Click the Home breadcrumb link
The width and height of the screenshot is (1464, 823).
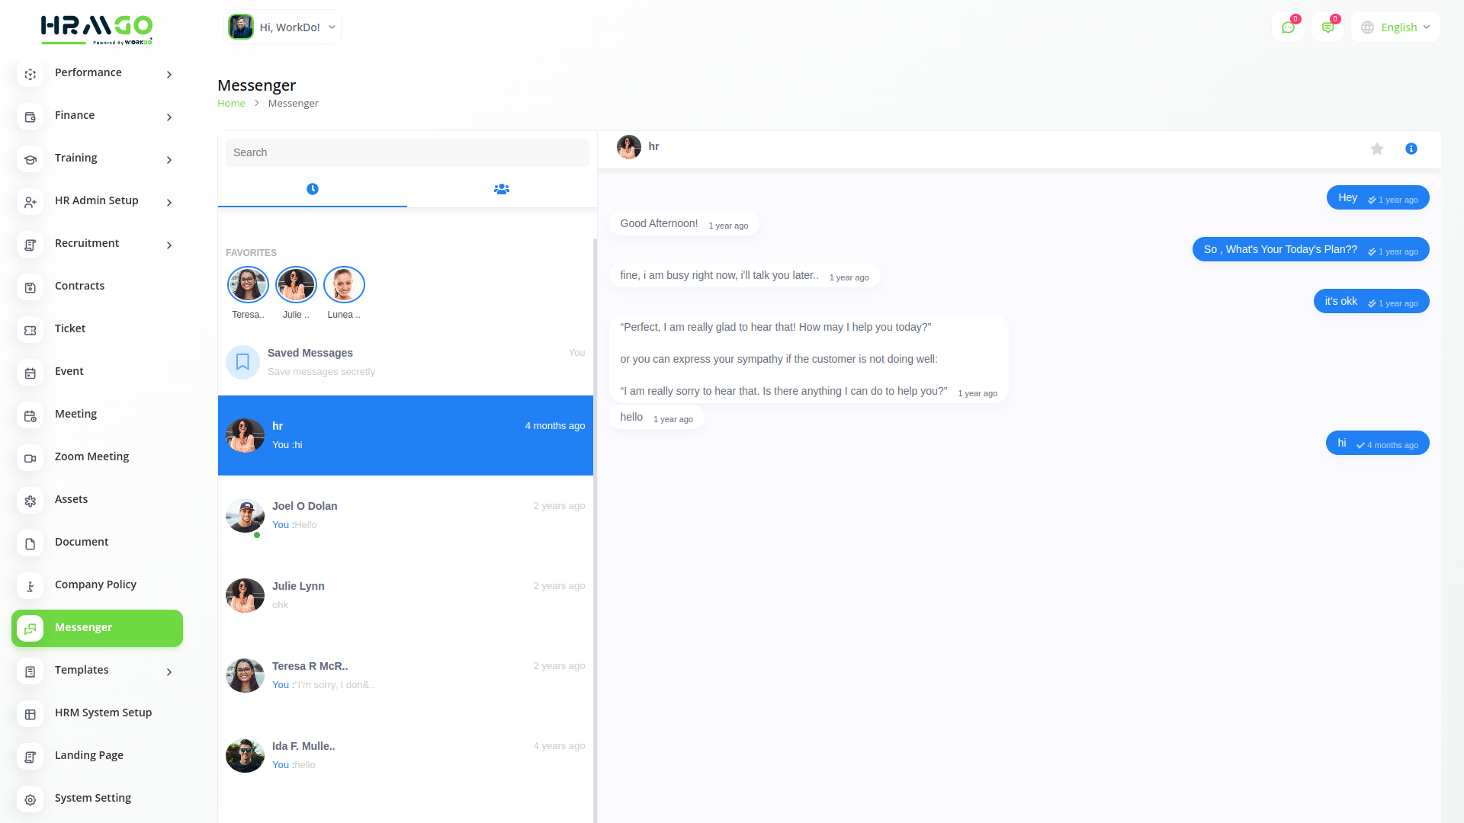231,104
